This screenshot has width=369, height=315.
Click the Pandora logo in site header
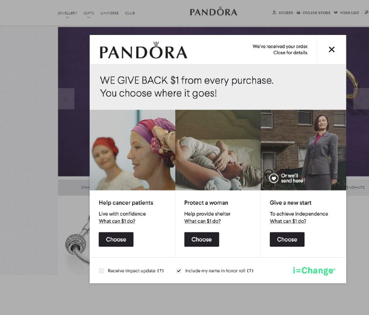tap(213, 11)
